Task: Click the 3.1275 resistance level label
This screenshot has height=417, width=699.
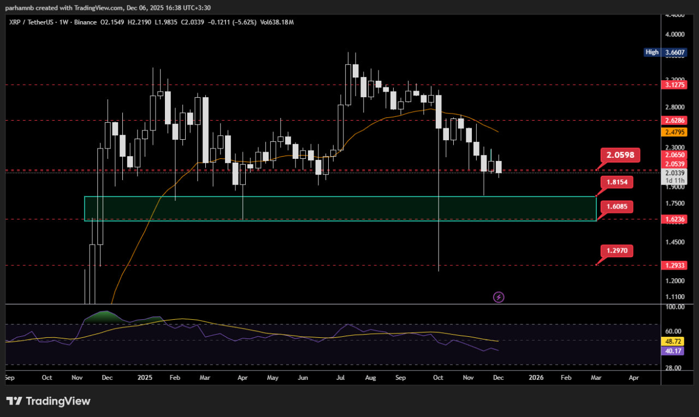Action: 673,85
